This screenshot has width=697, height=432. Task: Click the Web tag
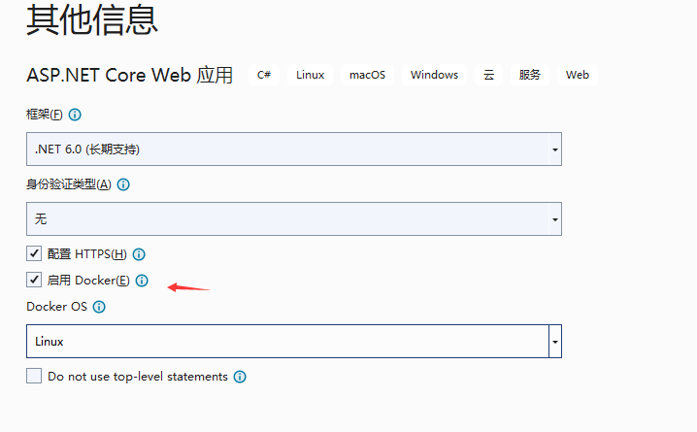point(578,75)
